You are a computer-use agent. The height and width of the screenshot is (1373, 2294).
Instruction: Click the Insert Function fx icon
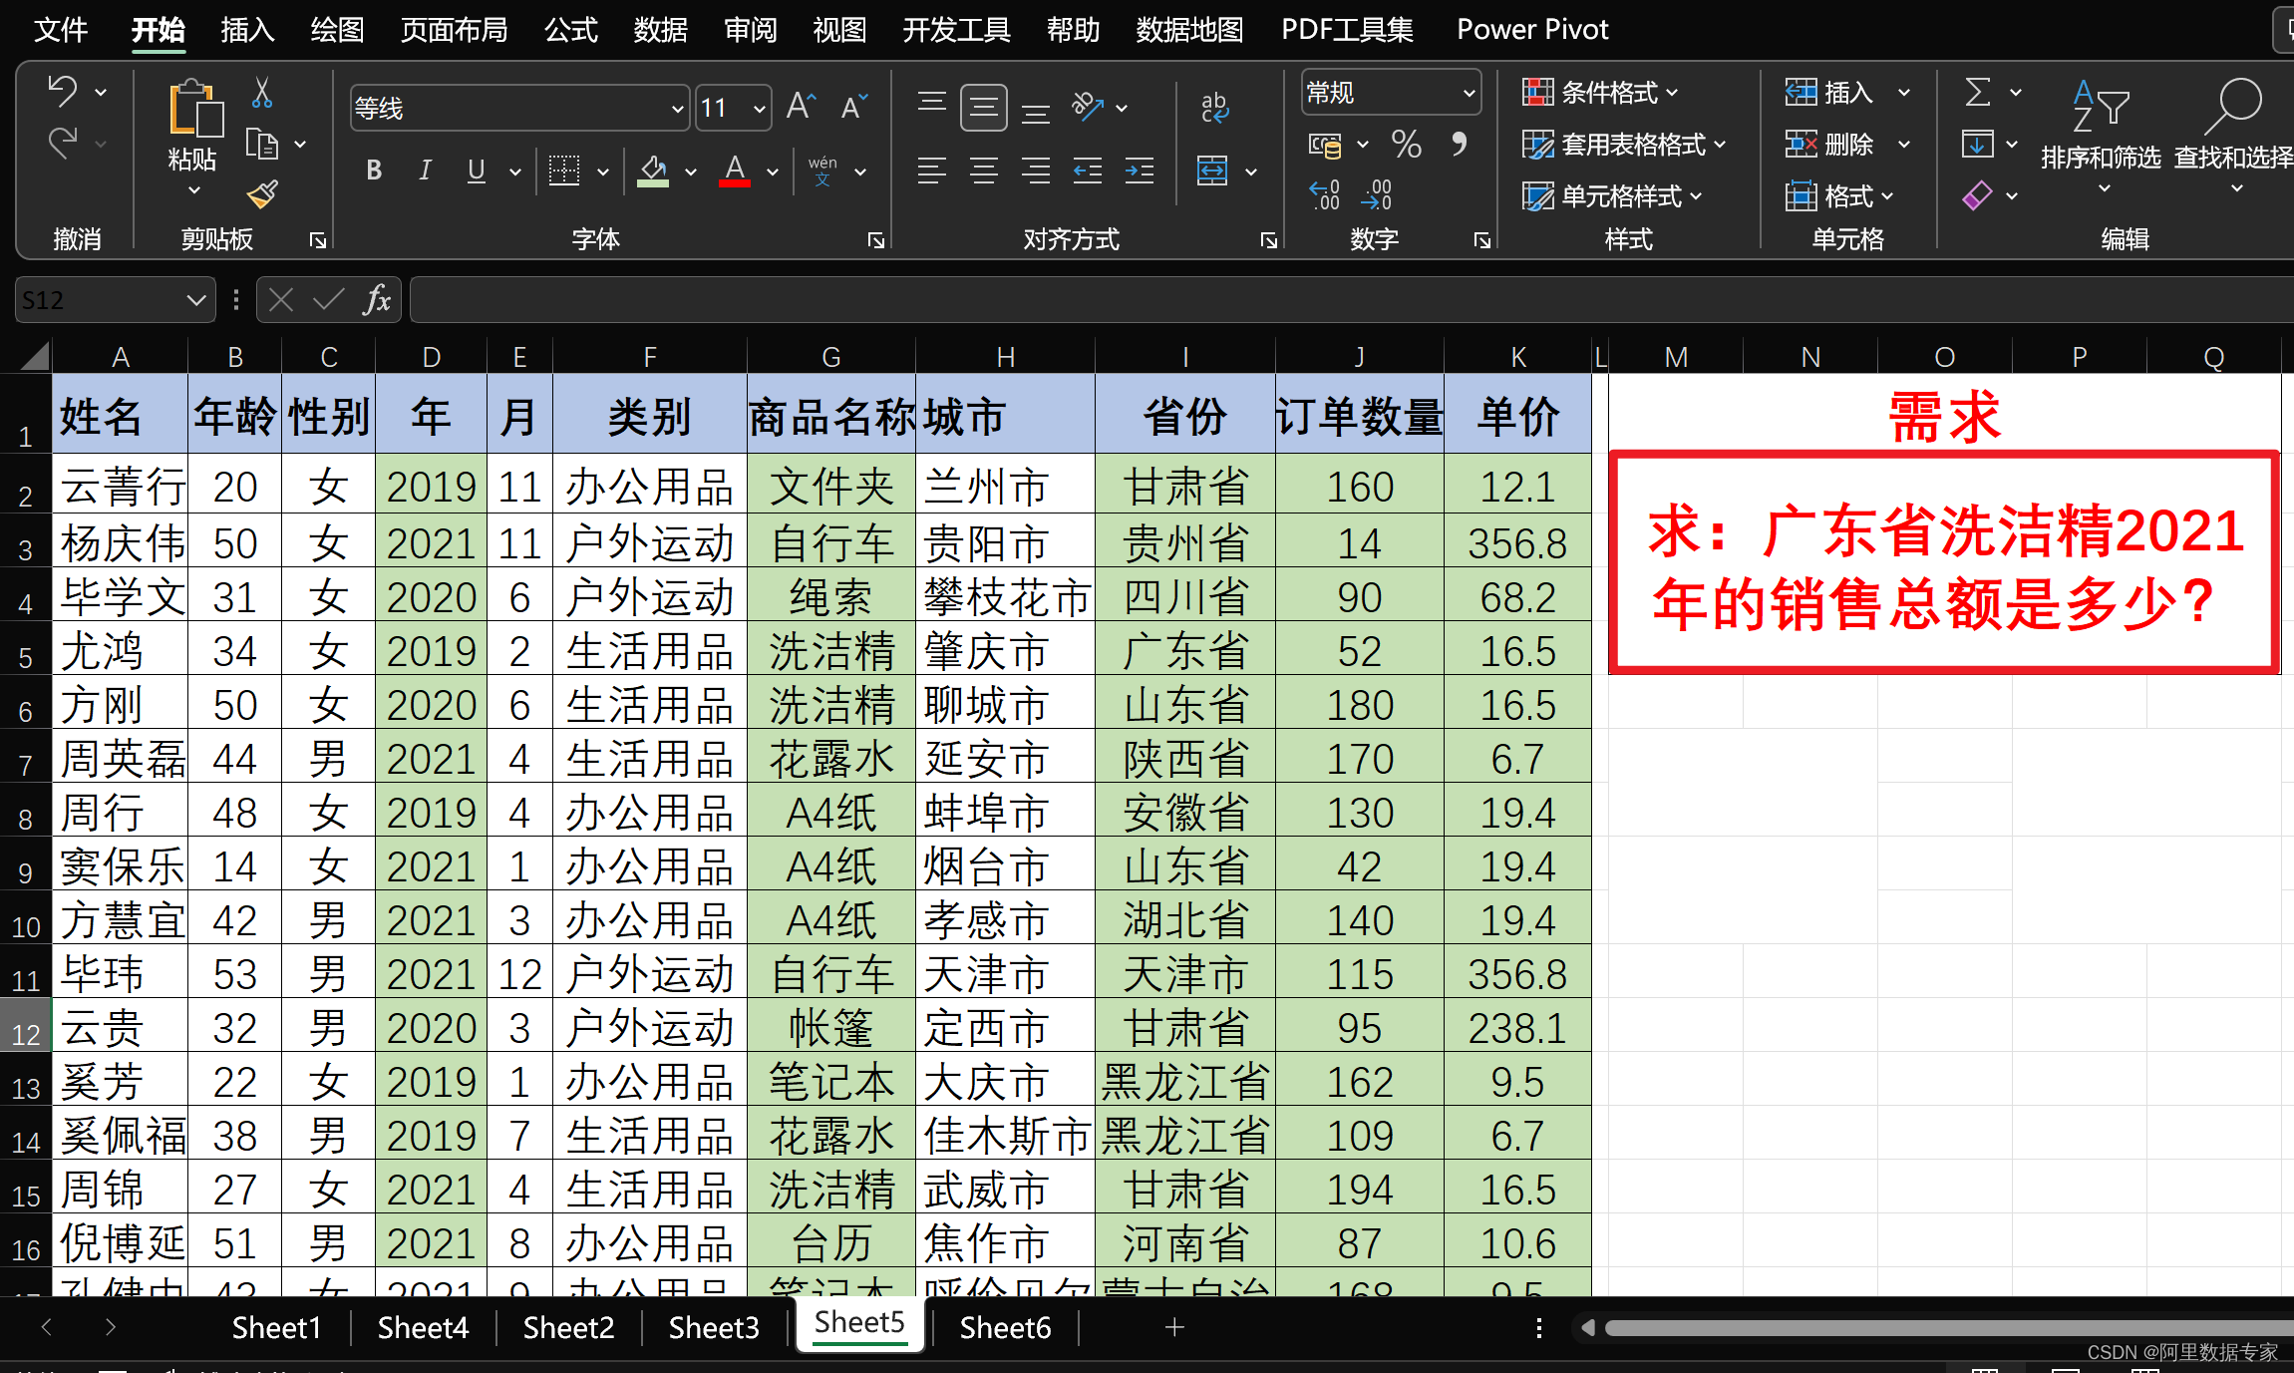[377, 300]
